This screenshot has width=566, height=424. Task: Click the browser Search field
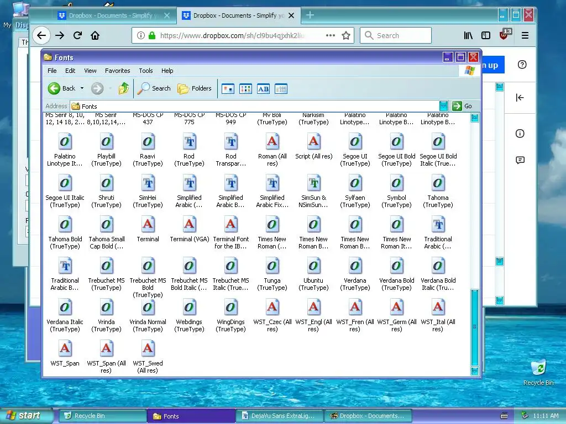coord(396,35)
